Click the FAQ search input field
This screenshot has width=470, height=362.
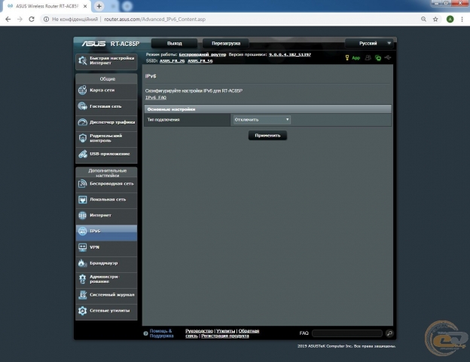coord(347,333)
